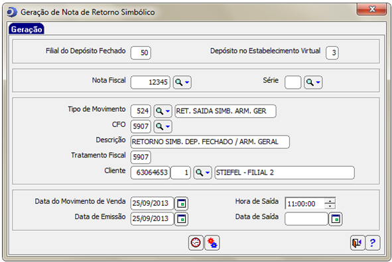Click the Filial do Depósito Fechado field
392x262 pixels.
pos(141,53)
